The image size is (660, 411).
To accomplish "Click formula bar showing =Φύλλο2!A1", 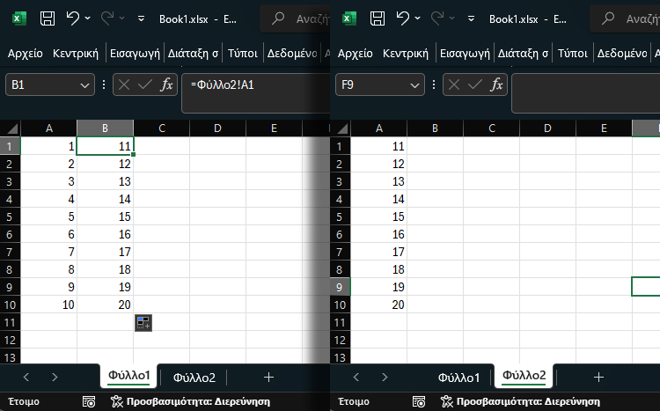I will tap(255, 93).
